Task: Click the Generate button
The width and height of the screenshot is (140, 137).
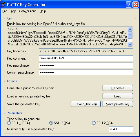Action: coord(118,88)
